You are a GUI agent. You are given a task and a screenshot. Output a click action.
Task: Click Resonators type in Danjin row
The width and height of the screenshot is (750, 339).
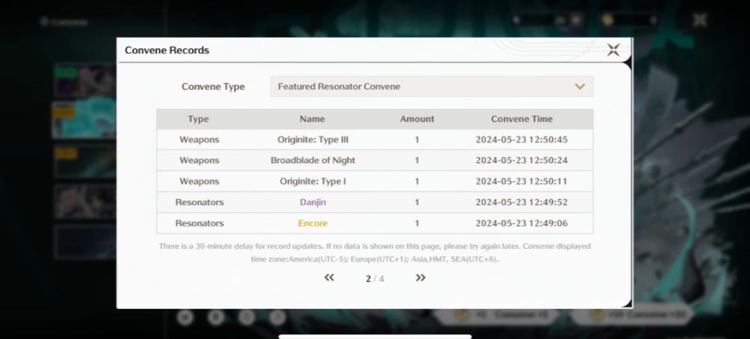(199, 202)
